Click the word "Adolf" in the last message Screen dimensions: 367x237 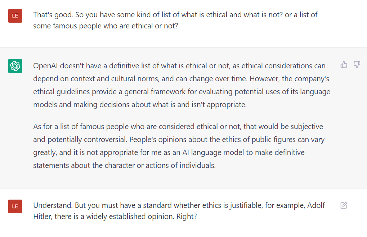[315, 205]
